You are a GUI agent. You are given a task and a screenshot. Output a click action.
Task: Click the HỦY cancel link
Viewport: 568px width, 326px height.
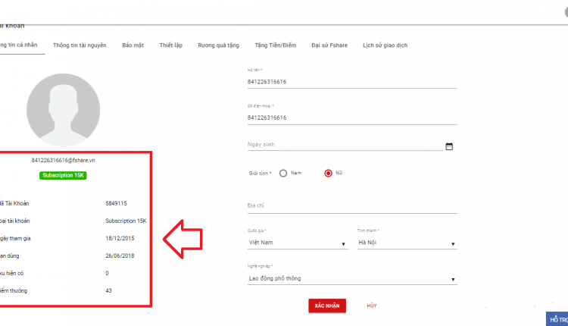pyautogui.click(x=372, y=306)
